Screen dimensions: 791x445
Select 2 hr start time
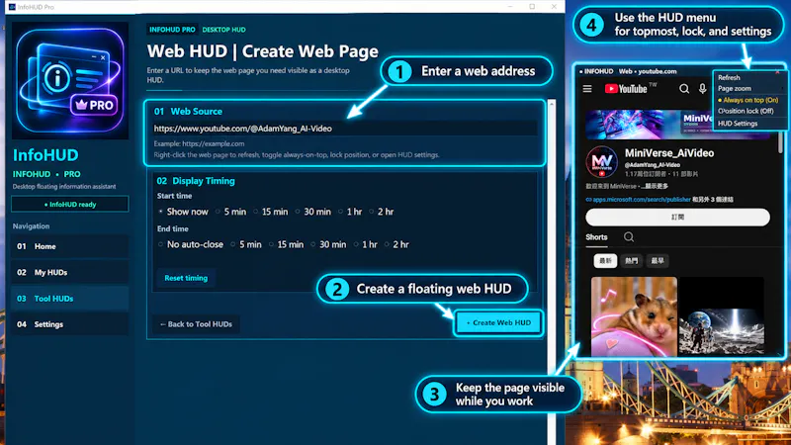[382, 212]
